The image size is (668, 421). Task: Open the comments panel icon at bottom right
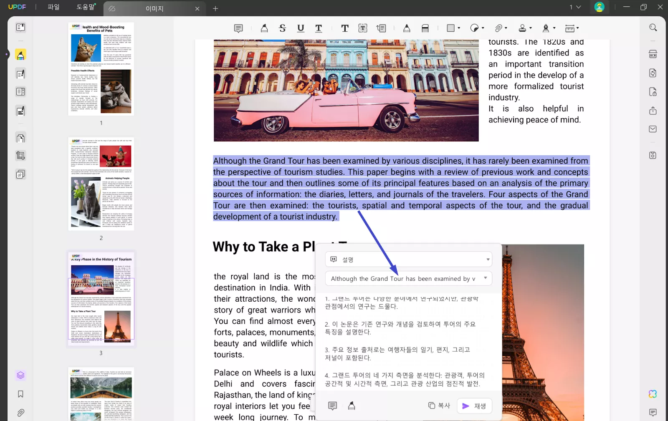[653, 412]
